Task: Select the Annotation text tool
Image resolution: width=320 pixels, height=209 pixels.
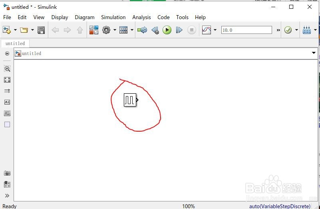Action: click(7, 102)
